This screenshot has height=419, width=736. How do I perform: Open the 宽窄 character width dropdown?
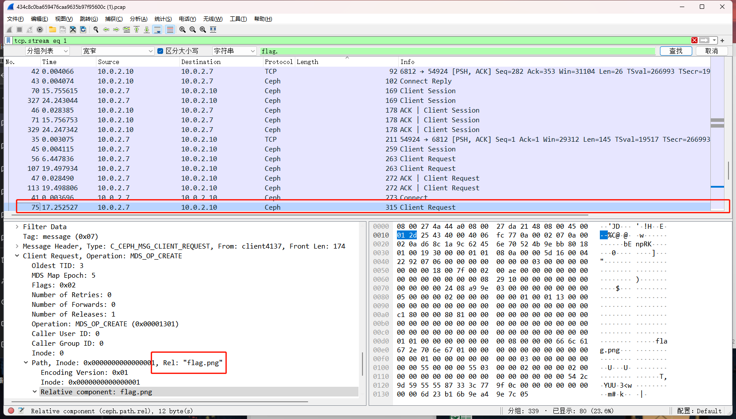coord(118,51)
